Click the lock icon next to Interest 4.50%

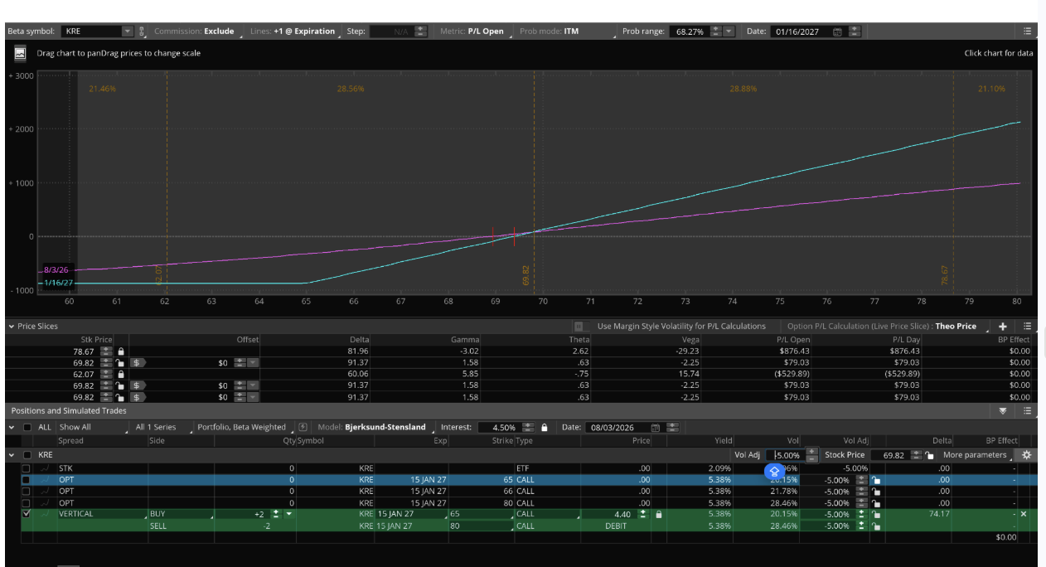click(545, 427)
